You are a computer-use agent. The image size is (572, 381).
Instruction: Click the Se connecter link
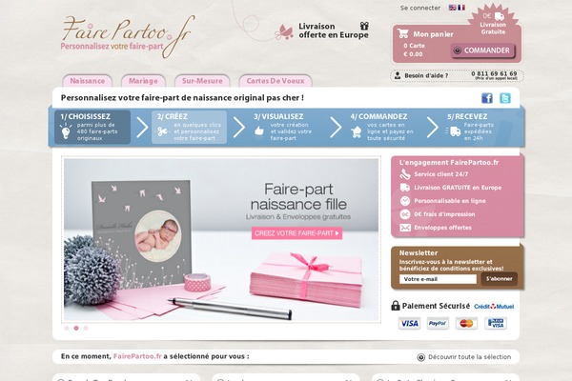coord(420,8)
